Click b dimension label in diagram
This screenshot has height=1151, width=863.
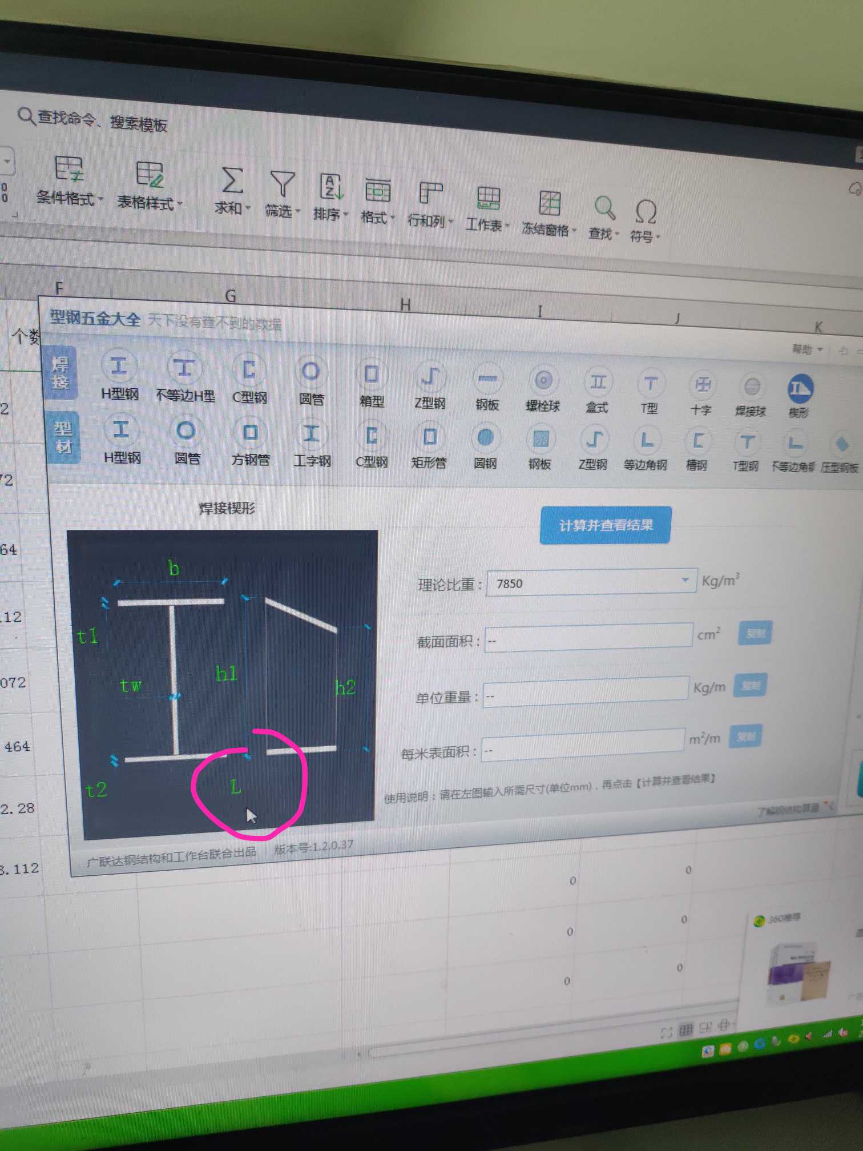pyautogui.click(x=174, y=568)
